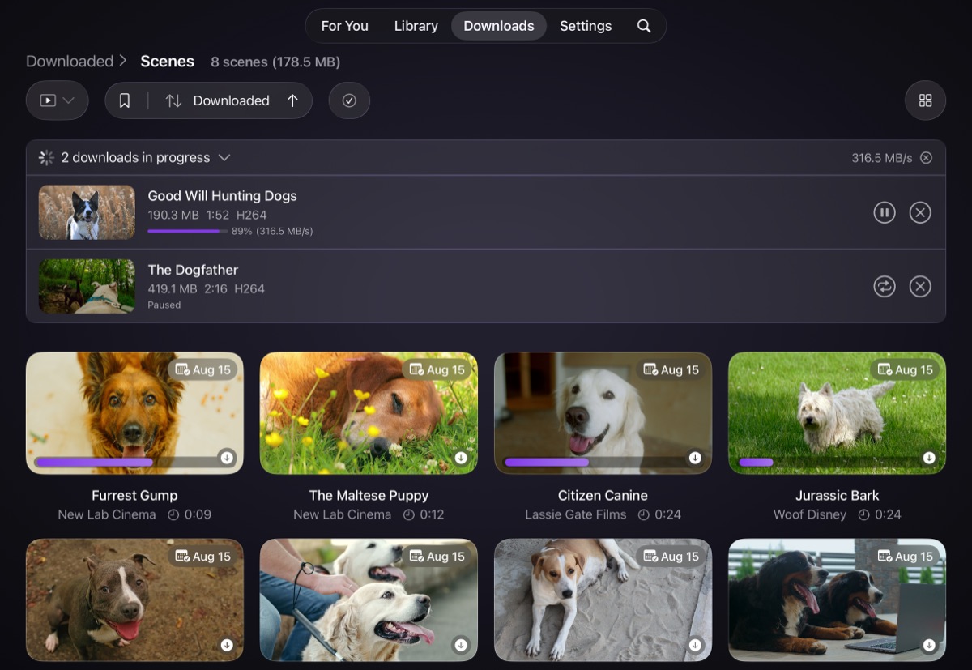Open the pit bull scene thumbnail
The width and height of the screenshot is (972, 670).
134,600
